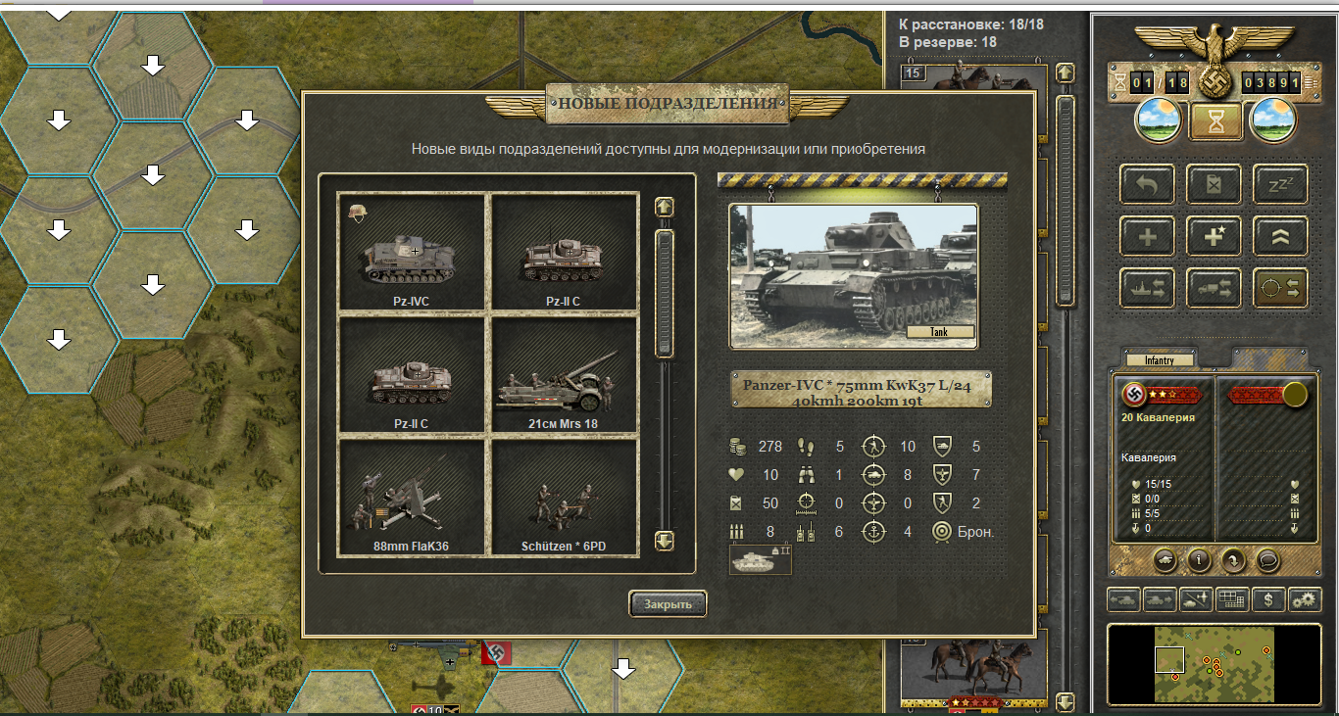
Task: Click the turn counter 01/18 display
Action: point(1160,83)
